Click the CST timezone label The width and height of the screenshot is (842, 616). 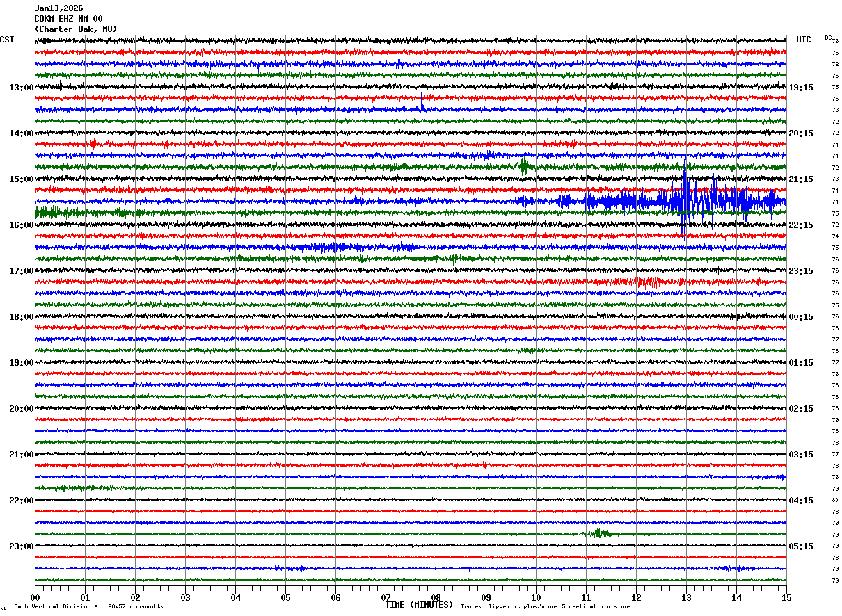(x=7, y=40)
